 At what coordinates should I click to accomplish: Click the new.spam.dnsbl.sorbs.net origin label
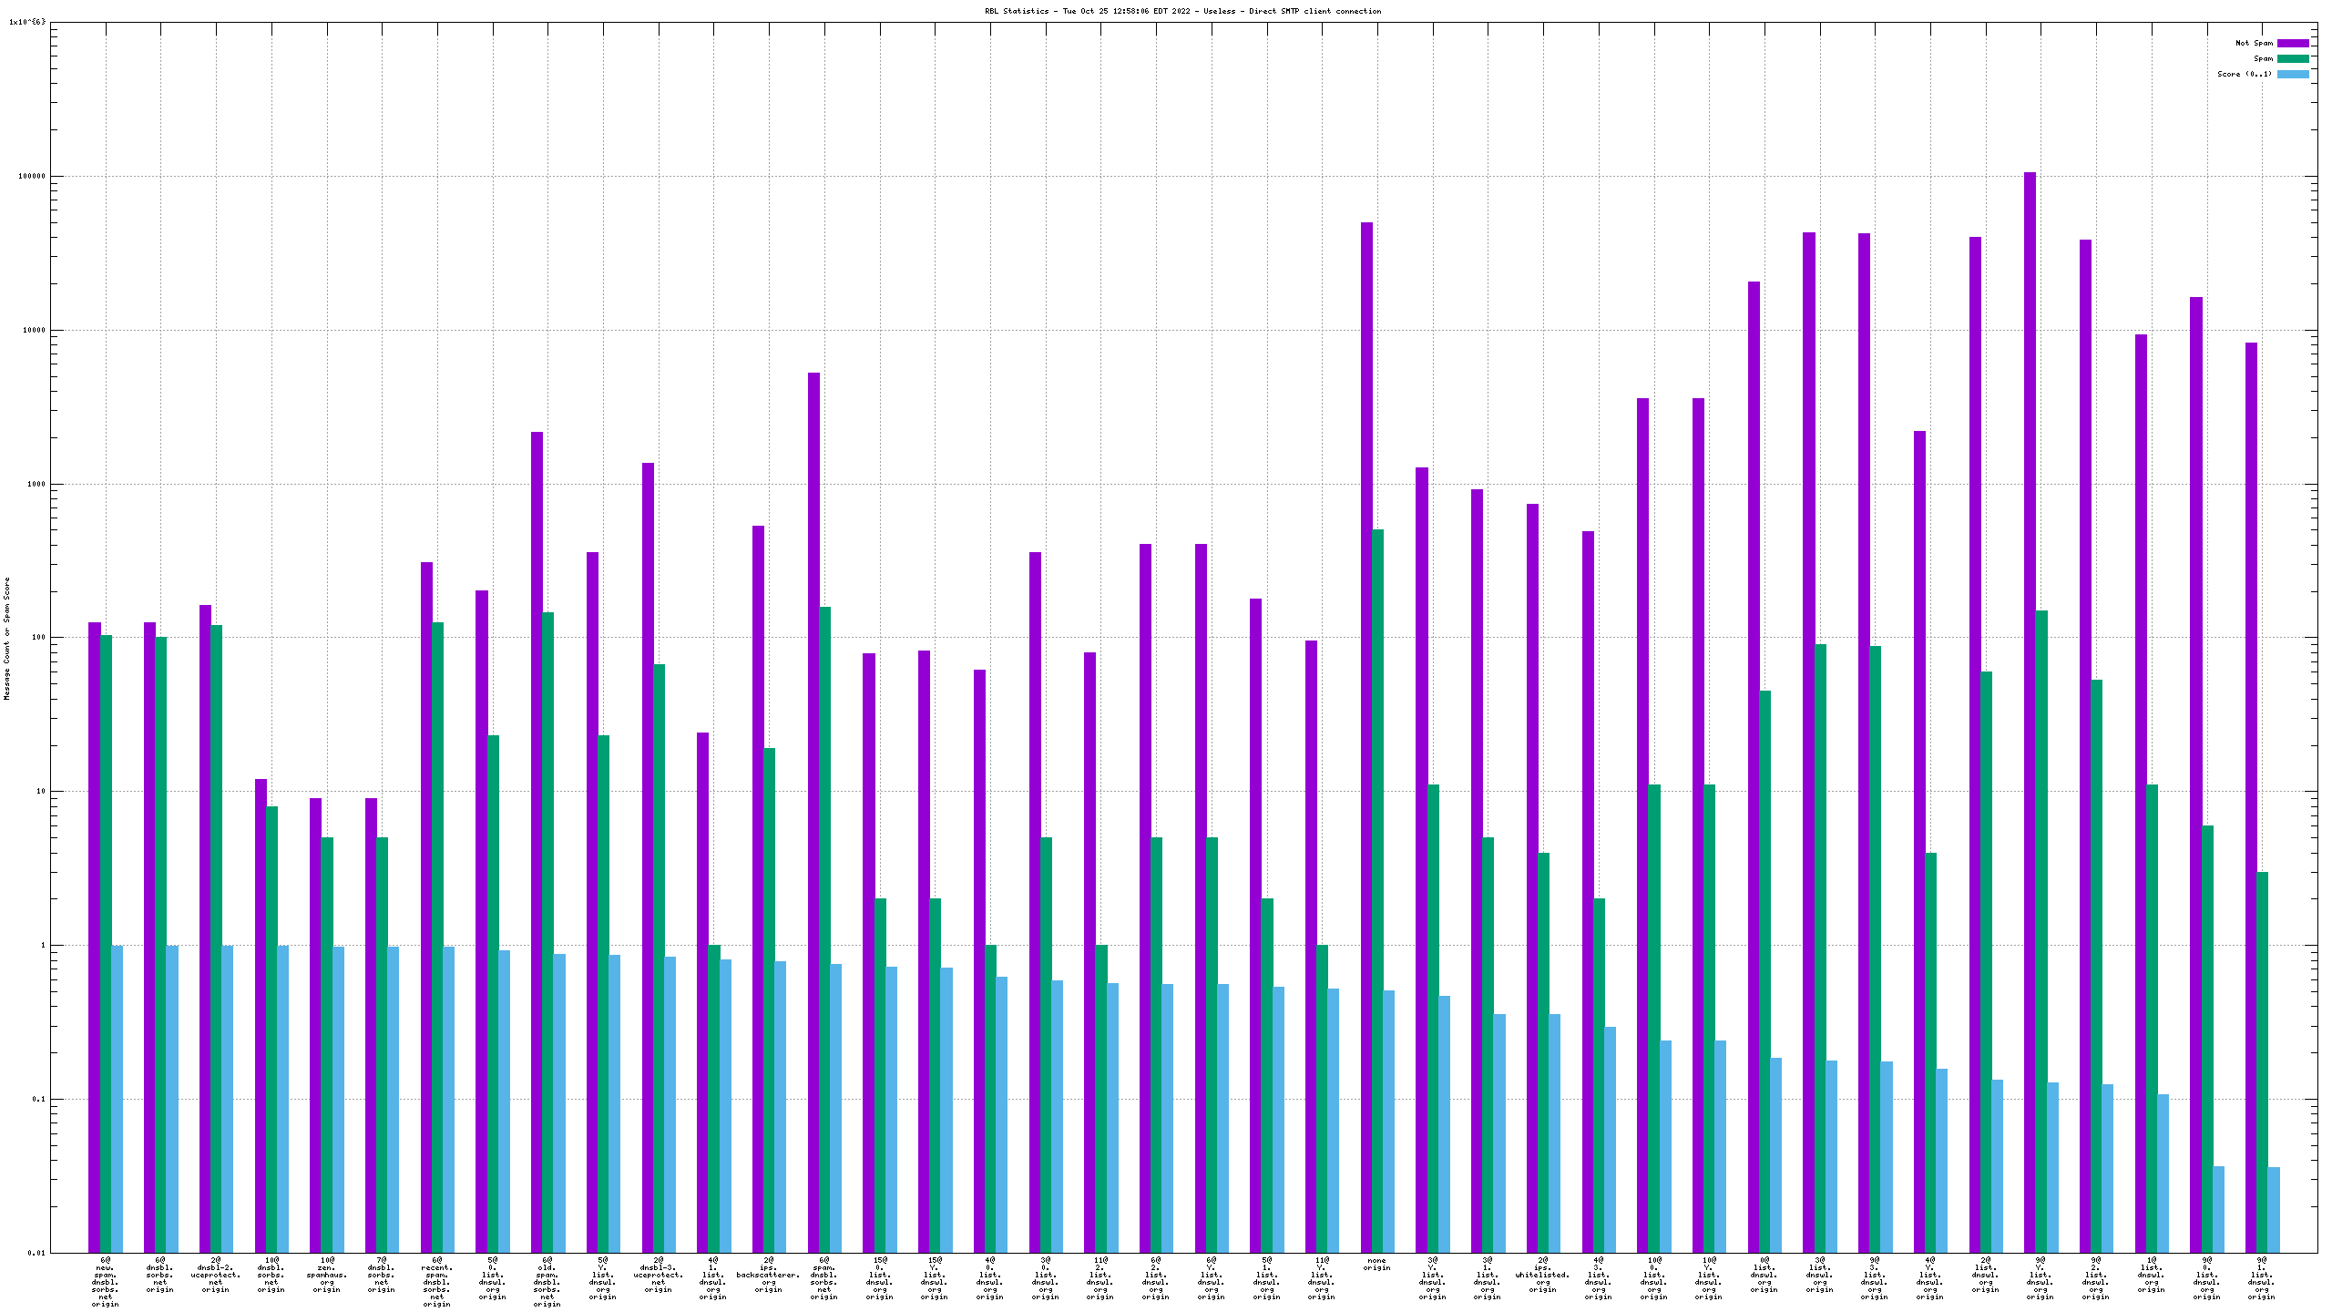[105, 1282]
